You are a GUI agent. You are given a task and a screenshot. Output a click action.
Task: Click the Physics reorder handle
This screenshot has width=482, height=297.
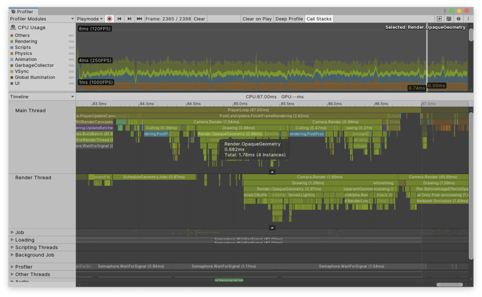(x=71, y=53)
